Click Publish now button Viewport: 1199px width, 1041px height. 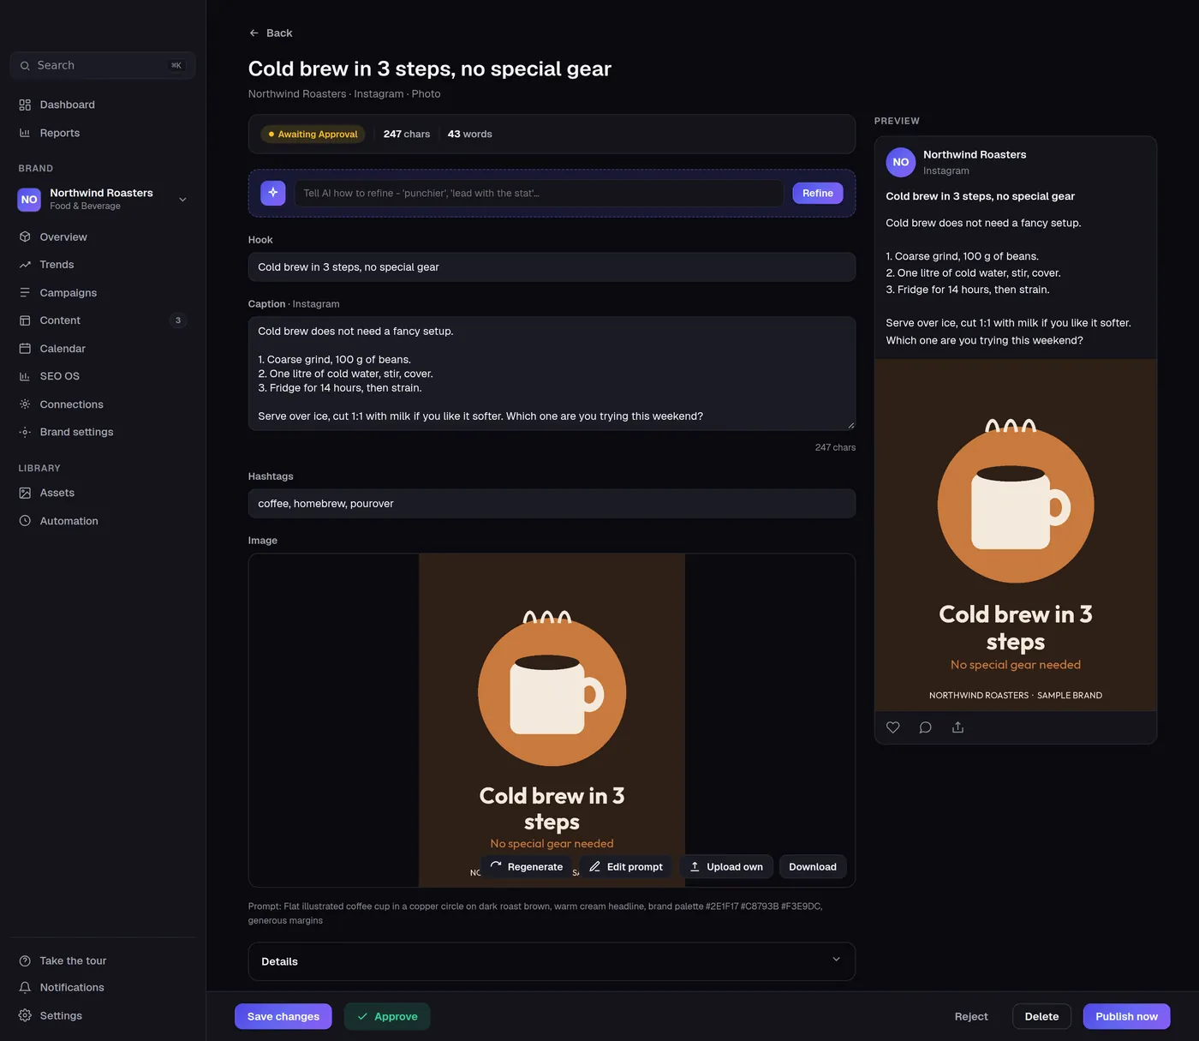[1126, 1016]
